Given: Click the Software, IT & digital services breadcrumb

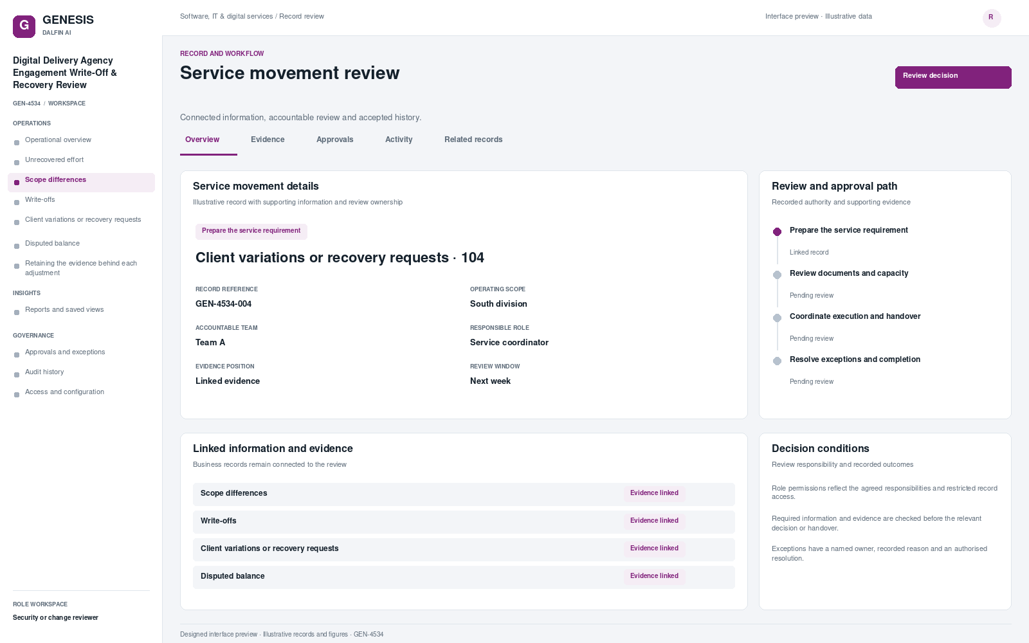Looking at the screenshot, I should coord(226,17).
